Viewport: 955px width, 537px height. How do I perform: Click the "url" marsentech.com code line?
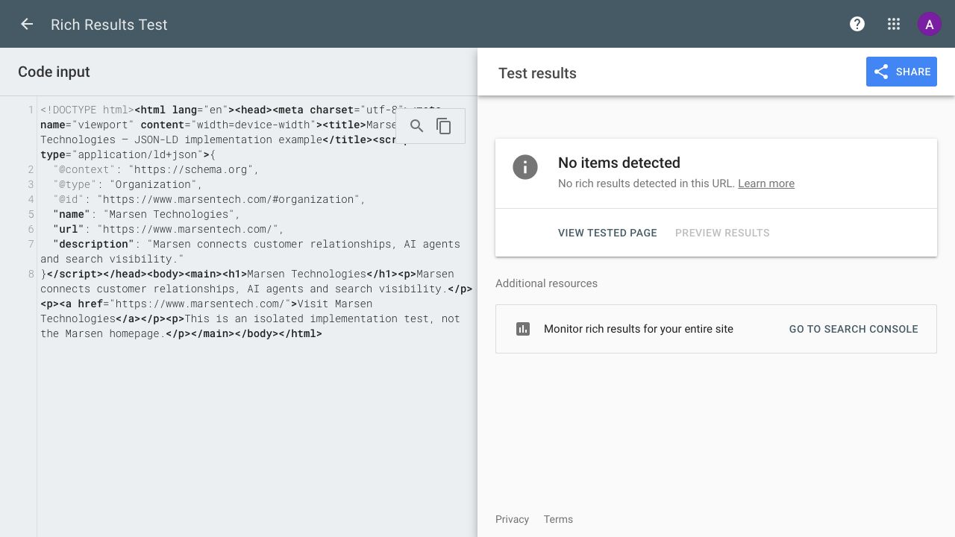[x=169, y=229]
